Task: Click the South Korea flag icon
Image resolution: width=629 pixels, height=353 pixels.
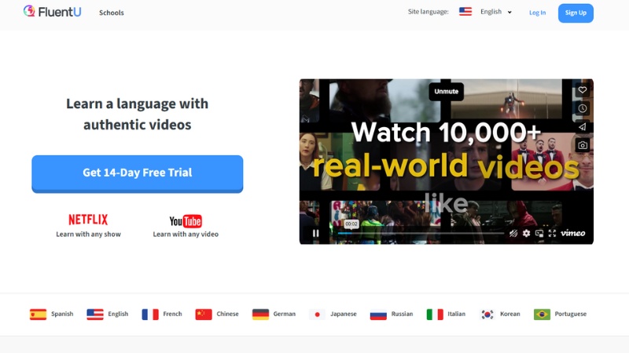Action: click(487, 315)
